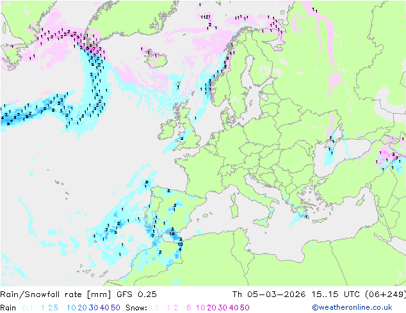Viewport: 406px width, 313px height.
Task: Pick the Snow 30 legend value
Action: (x=223, y=308)
